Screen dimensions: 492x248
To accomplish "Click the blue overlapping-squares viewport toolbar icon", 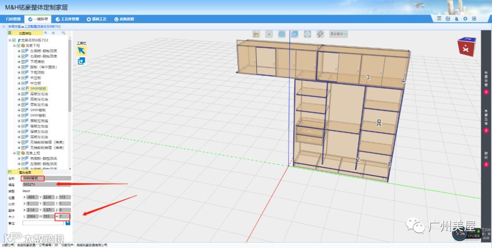I will 294,34.
